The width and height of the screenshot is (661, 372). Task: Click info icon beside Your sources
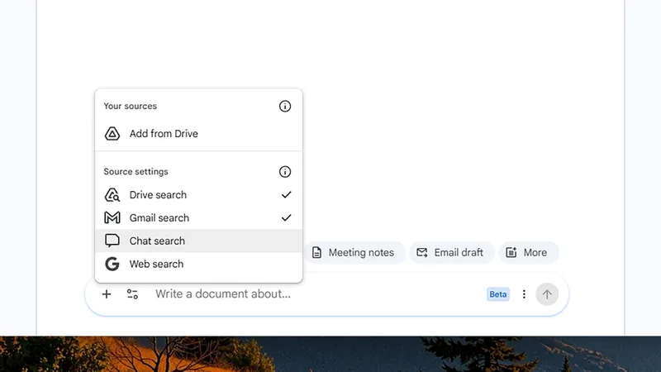(x=285, y=107)
